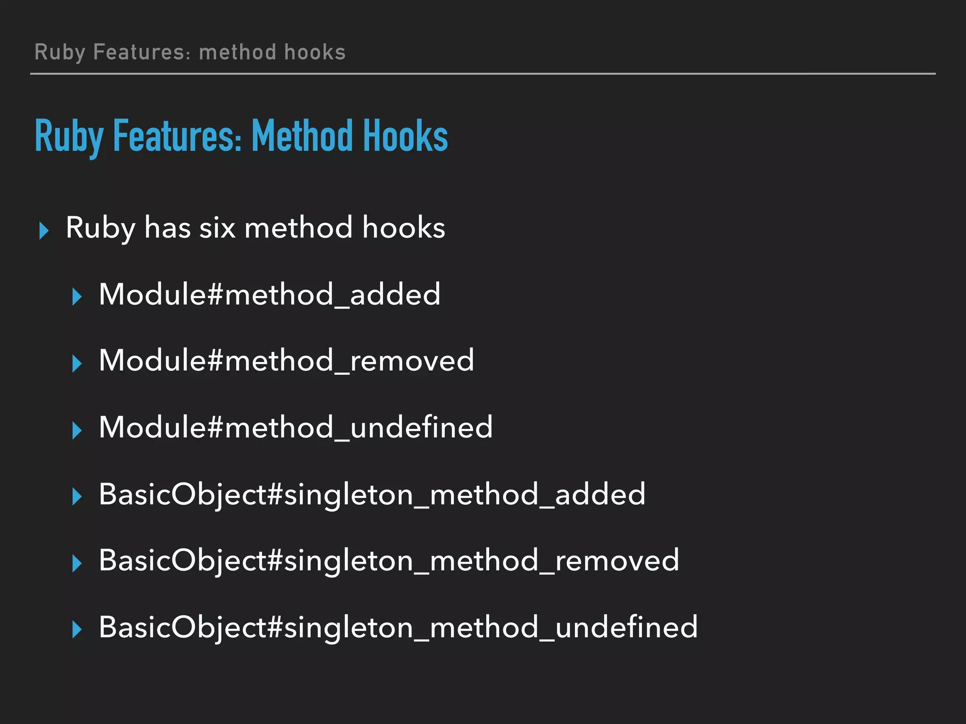Click the text 'Ruby has six method hooks'
This screenshot has height=724, width=966.
point(255,229)
